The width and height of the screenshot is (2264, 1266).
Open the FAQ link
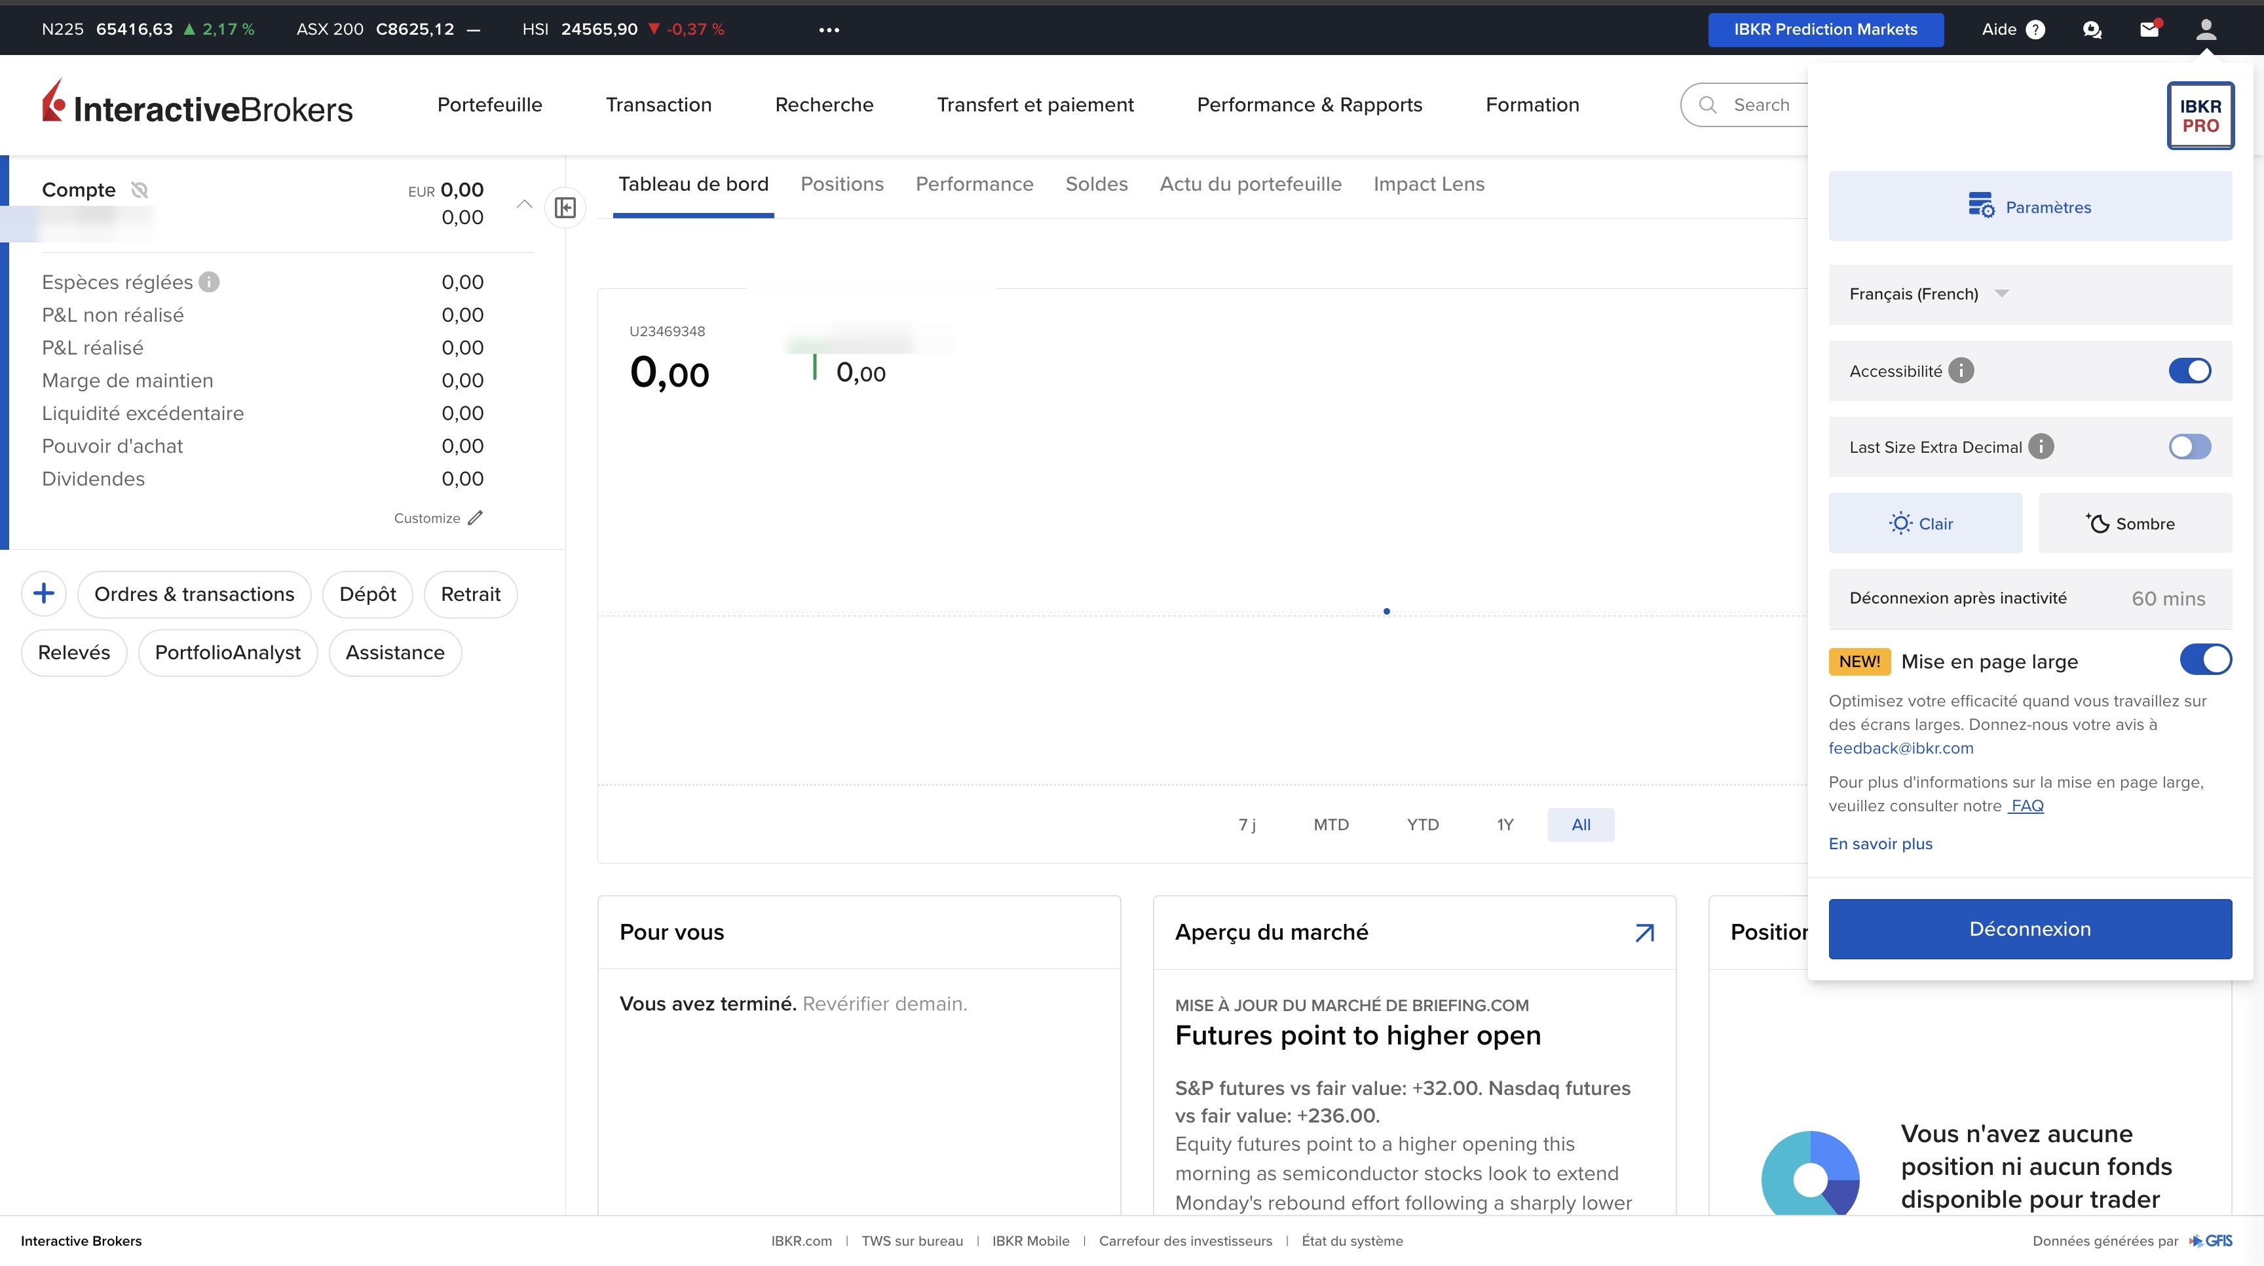click(x=2027, y=805)
